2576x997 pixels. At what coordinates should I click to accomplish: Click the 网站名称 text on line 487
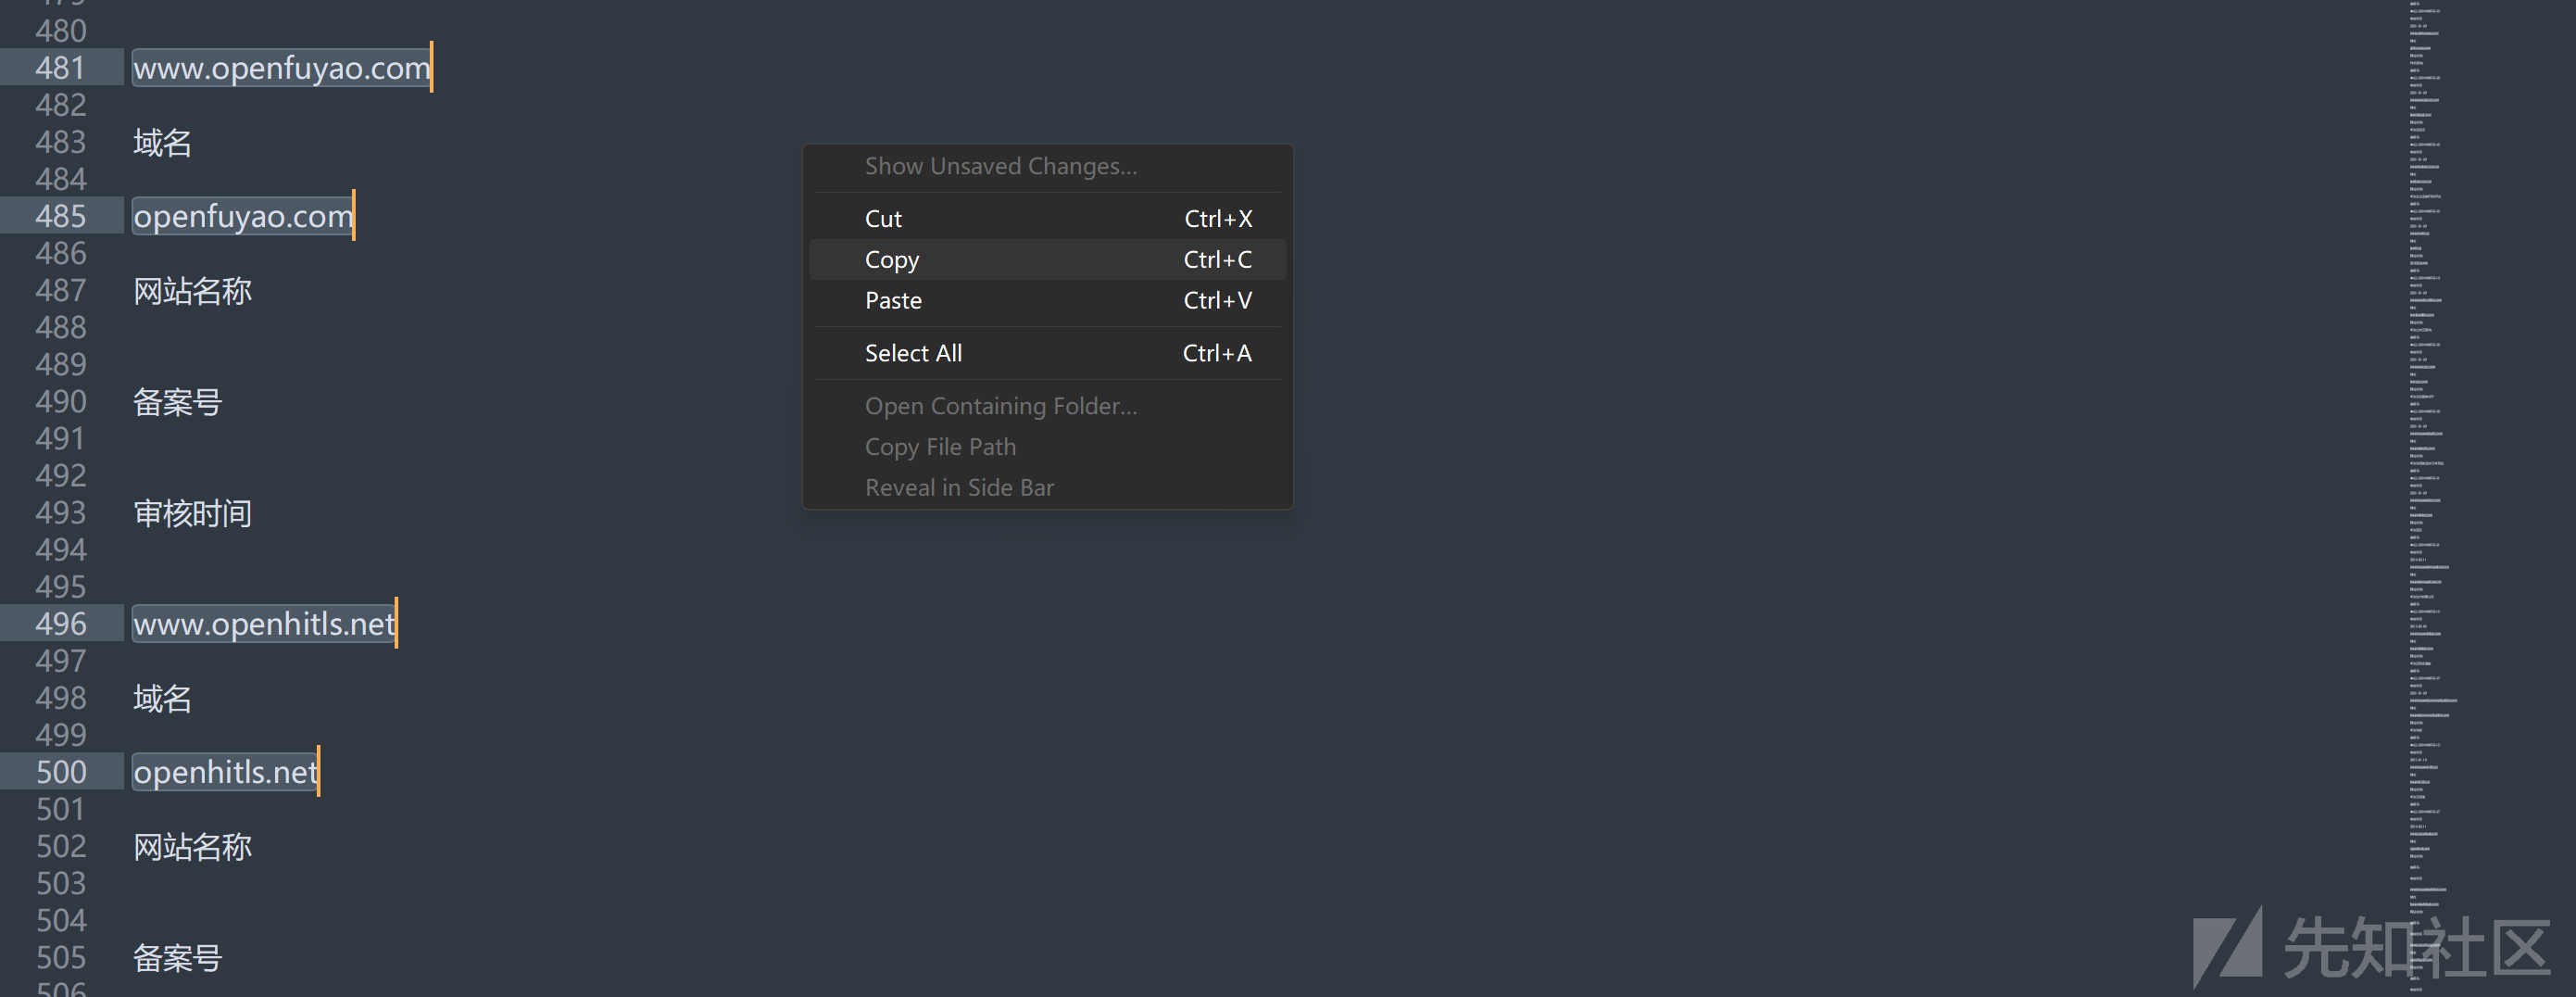[x=192, y=291]
